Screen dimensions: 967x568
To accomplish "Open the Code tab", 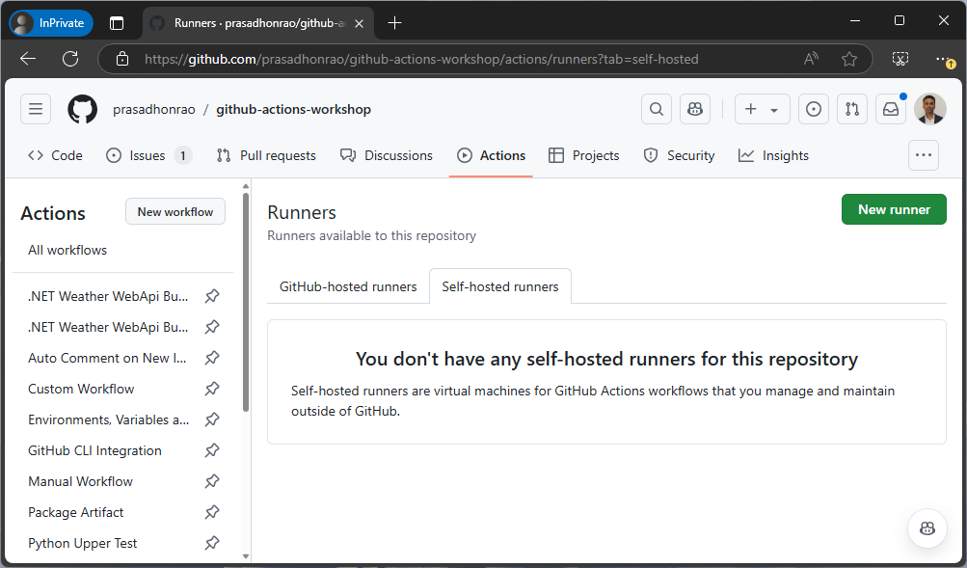I will click(55, 155).
